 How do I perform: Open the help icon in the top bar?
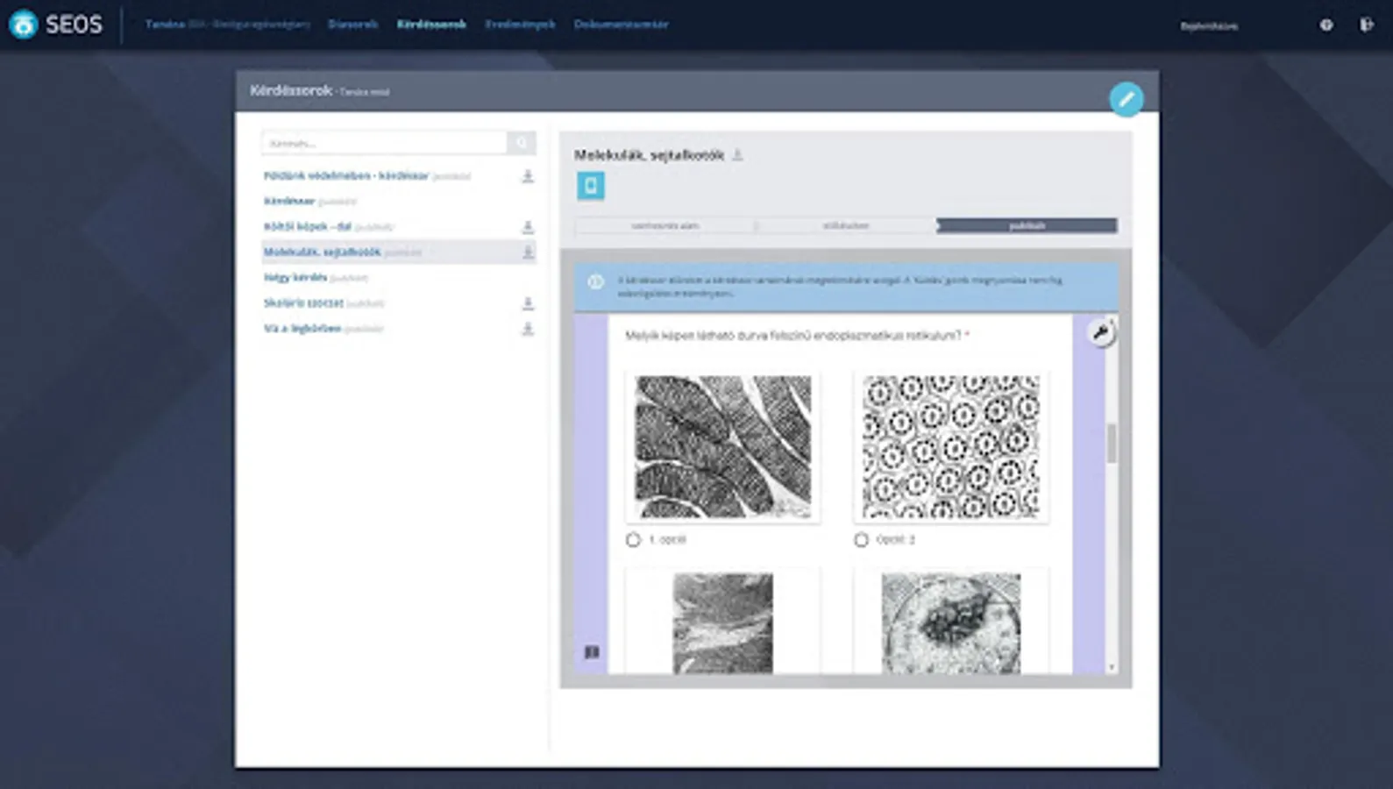click(x=1326, y=25)
